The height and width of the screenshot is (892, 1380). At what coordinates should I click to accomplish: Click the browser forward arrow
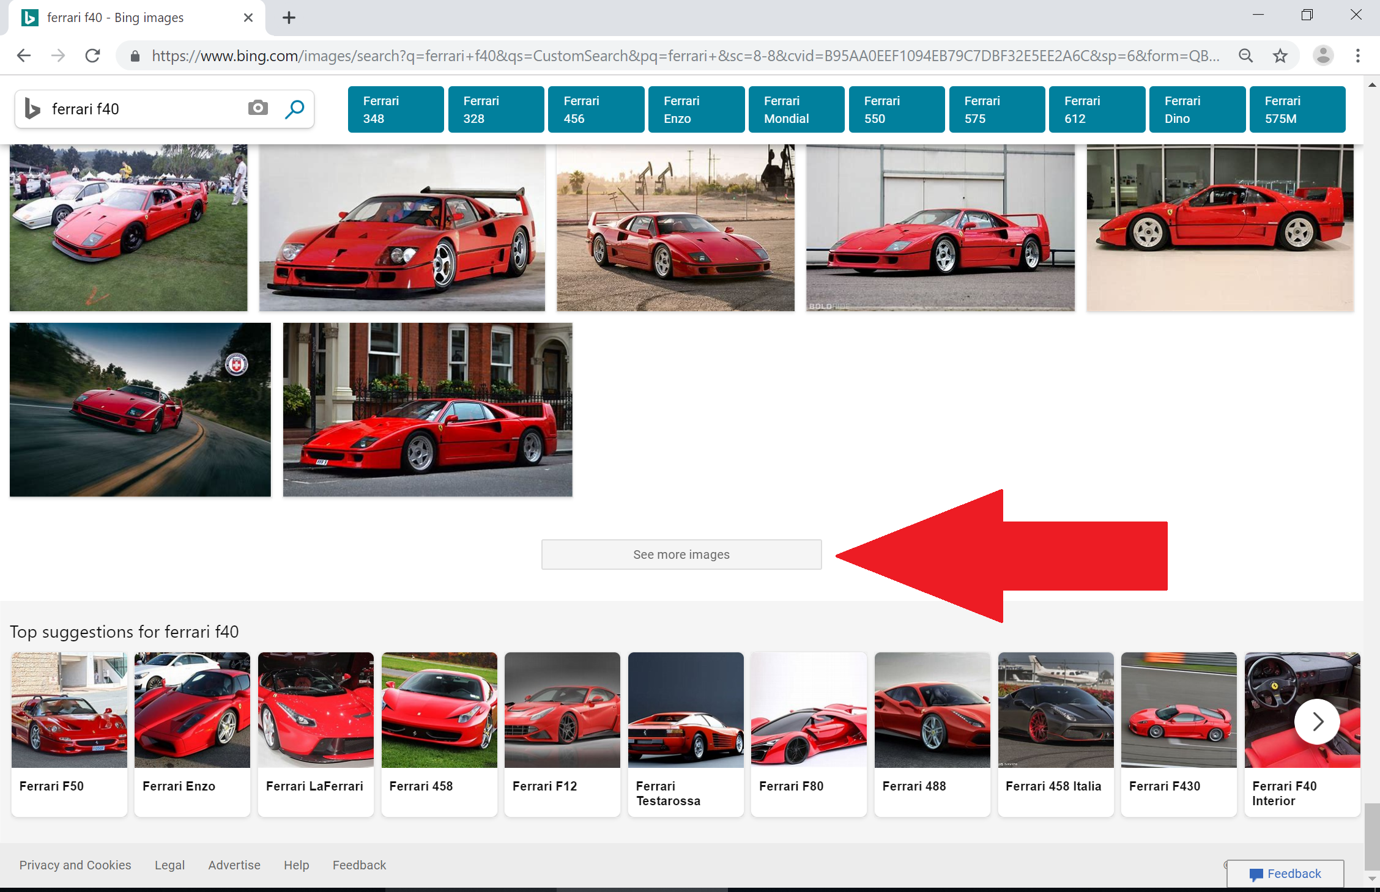click(58, 56)
